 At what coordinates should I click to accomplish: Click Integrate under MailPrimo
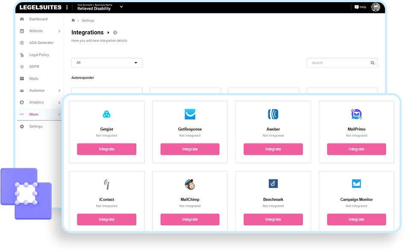pyautogui.click(x=356, y=149)
